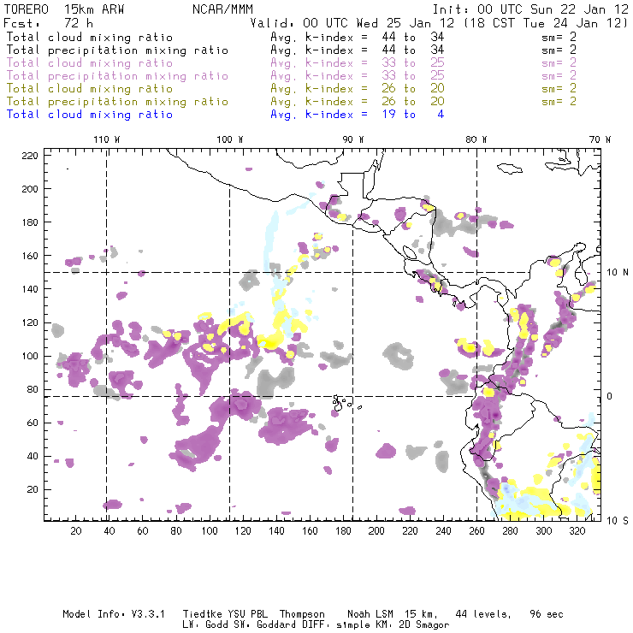
Task: Click the 'NCAR/MMM' header label
Action: [222, 9]
